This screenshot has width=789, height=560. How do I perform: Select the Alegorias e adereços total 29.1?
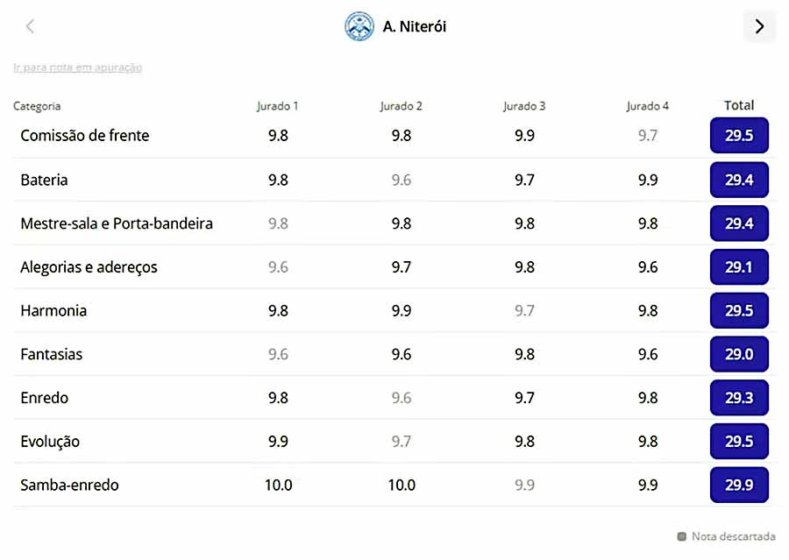[739, 266]
